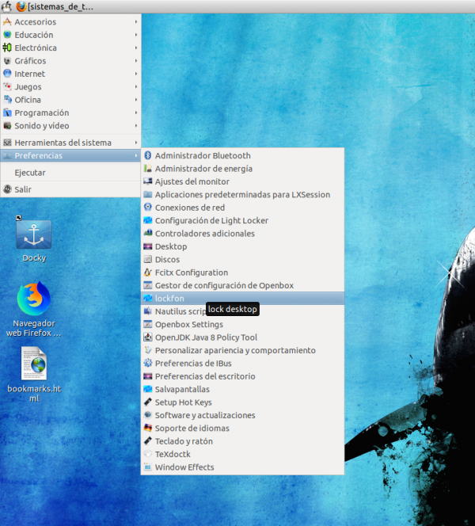Click the battery icon beside Administrador de energía

click(147, 169)
